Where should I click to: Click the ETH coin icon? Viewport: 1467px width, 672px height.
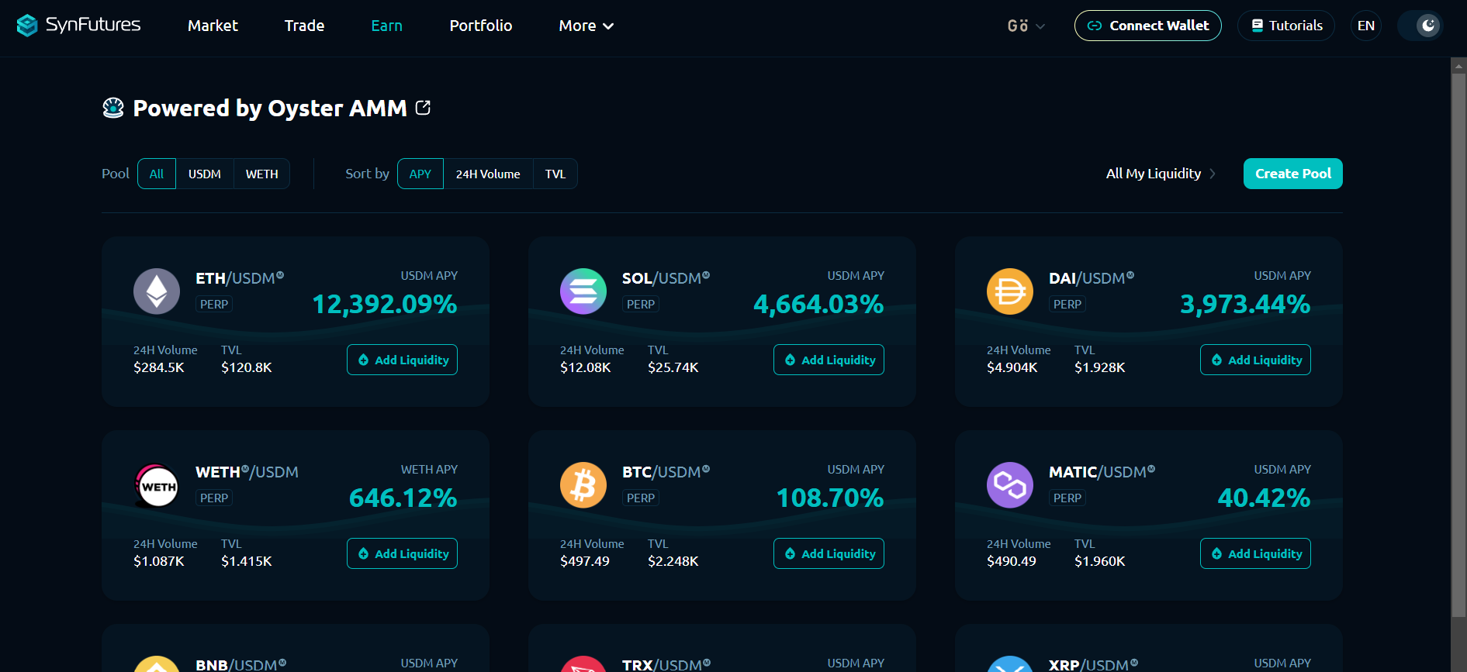pos(157,291)
